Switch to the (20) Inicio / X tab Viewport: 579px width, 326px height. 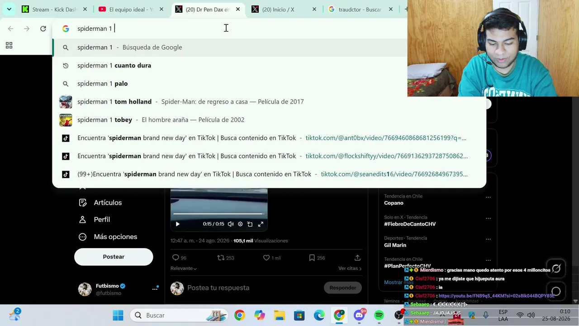tap(284, 9)
